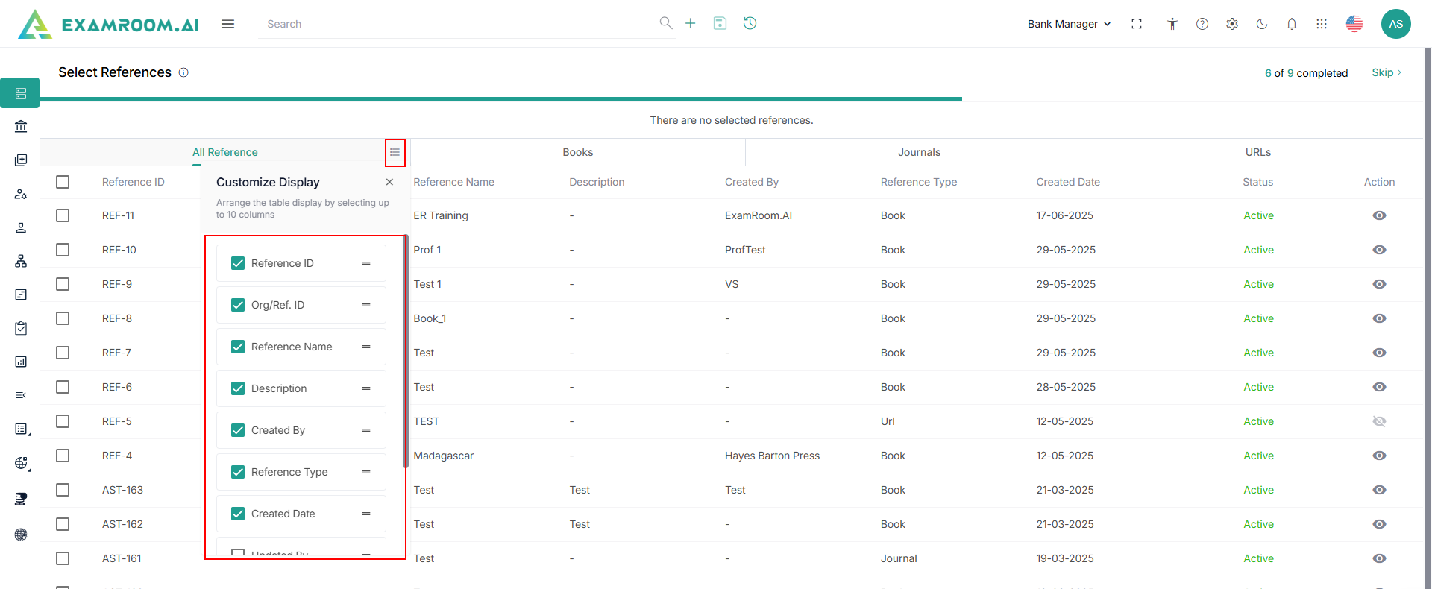Image resolution: width=1432 pixels, height=589 pixels.
Task: Open the hamburger navigation menu
Action: (x=227, y=24)
